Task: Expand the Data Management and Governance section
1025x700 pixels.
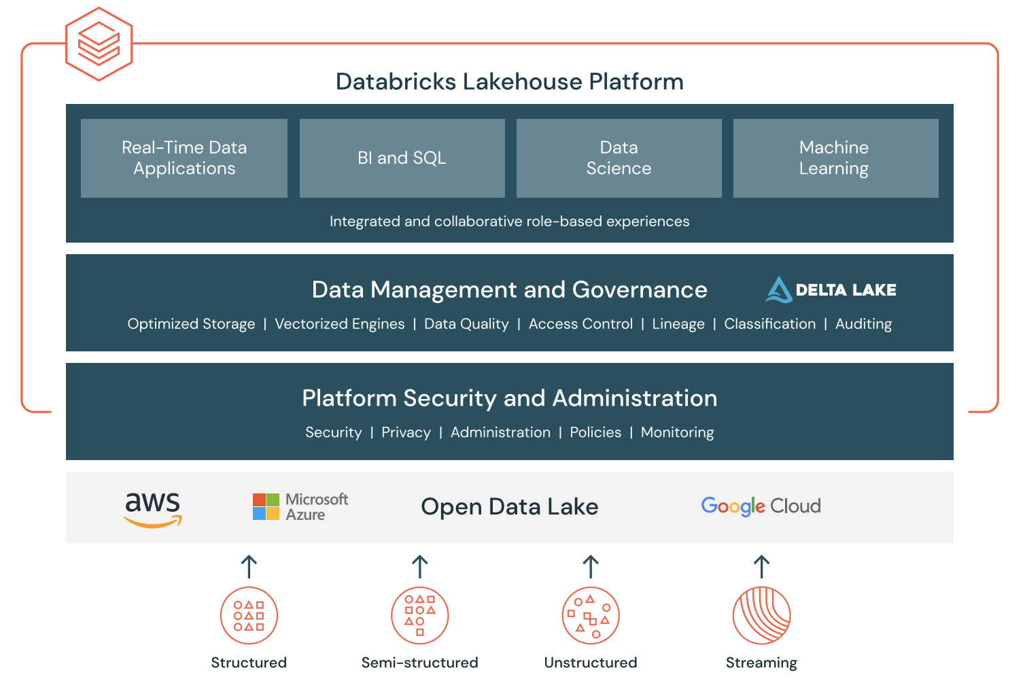Action: (x=509, y=290)
